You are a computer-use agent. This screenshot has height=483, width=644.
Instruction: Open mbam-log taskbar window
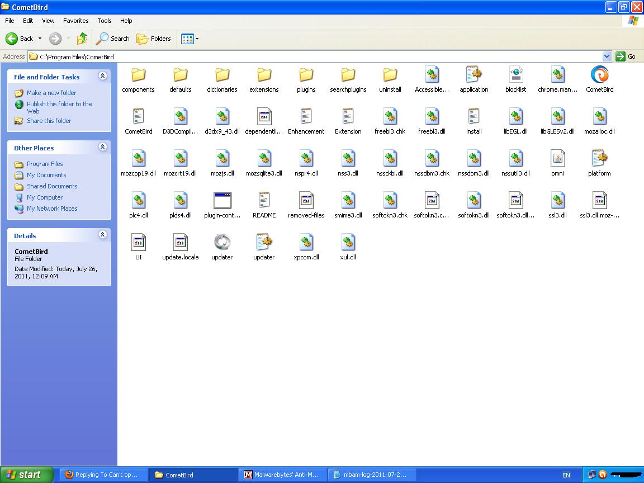click(x=372, y=475)
